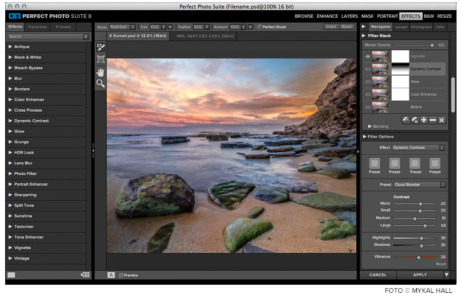The width and height of the screenshot is (460, 298).
Task: Select the crop/transform tool icon
Action: tap(101, 59)
